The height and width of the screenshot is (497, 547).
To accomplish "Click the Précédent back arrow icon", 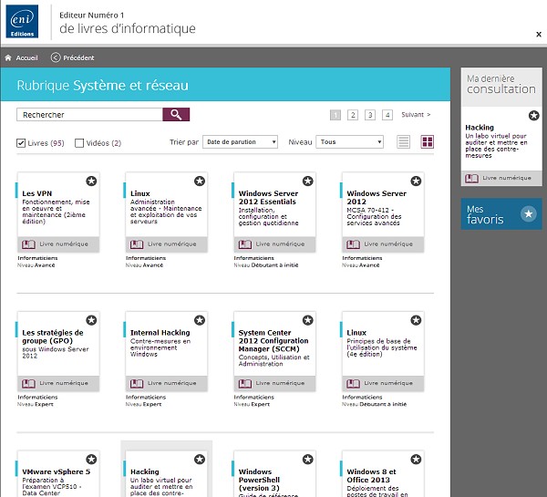I will pyautogui.click(x=56, y=57).
